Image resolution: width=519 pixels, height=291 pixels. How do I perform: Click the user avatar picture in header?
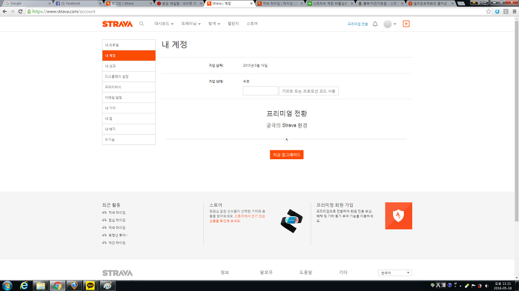387,24
